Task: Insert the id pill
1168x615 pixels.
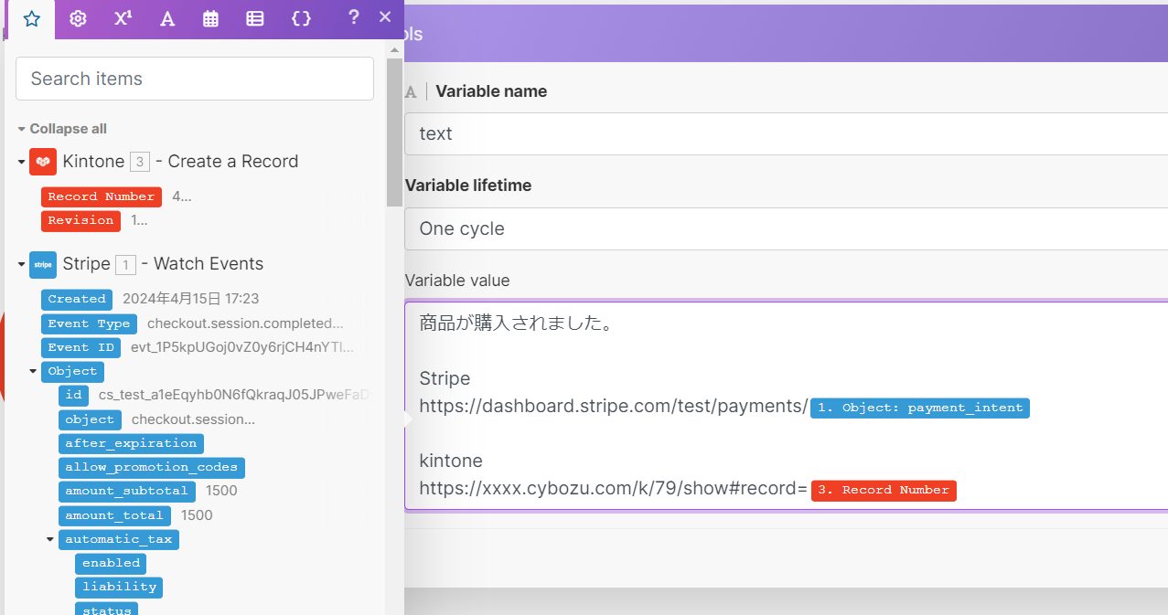Action: point(73,395)
